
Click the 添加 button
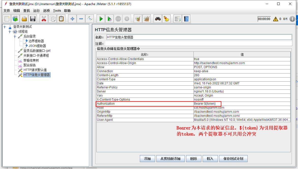point(147,159)
